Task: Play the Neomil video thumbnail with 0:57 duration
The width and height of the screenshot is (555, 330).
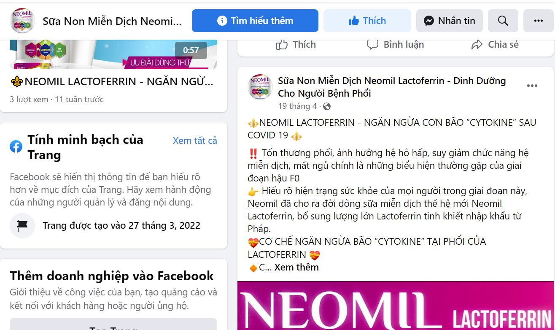Action: coord(113,54)
